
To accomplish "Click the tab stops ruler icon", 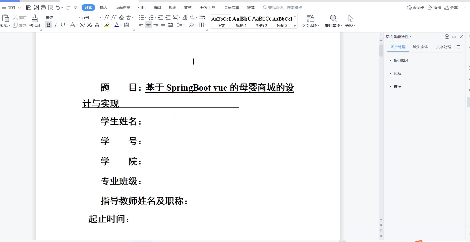I will coord(202,17).
